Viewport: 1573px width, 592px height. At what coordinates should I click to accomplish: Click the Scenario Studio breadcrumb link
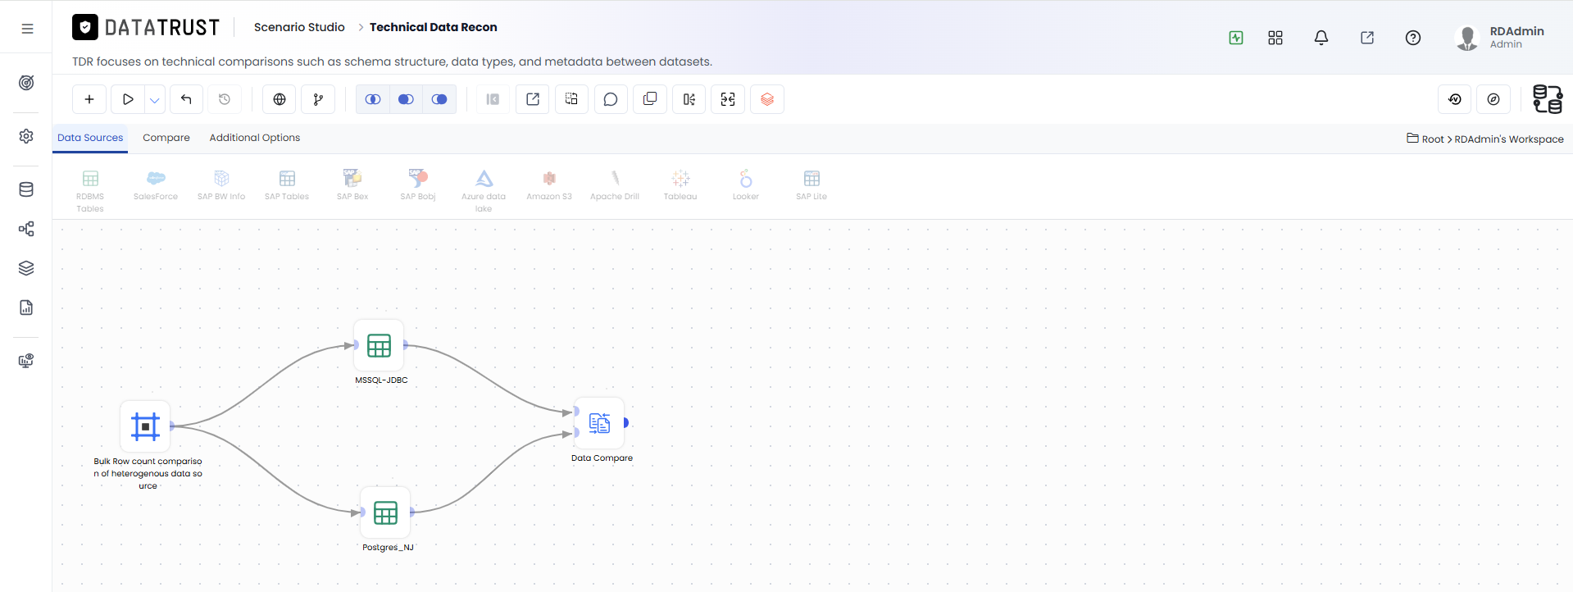[299, 27]
